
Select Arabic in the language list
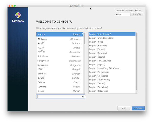pos(60,48)
